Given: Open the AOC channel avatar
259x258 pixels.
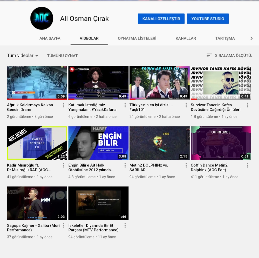Looking at the screenshot, I should tap(42, 18).
